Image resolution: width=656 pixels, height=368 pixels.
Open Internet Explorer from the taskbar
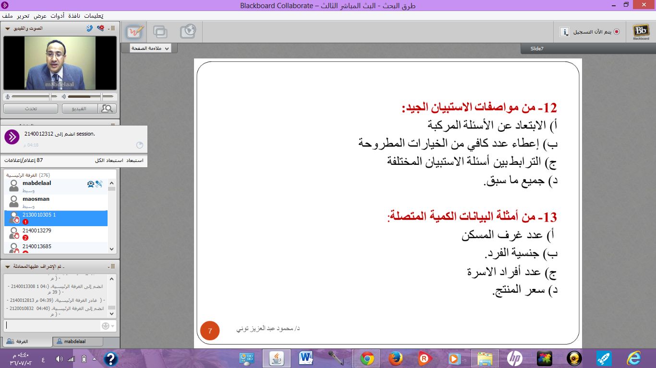(634, 358)
